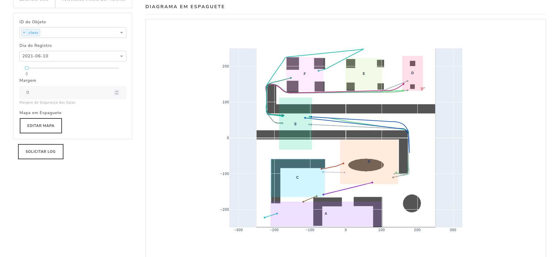Click room g label in the mint area
Viewport: 555px width, 257px height.
(x=295, y=124)
